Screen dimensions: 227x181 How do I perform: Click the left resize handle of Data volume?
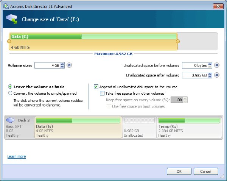[9, 41]
